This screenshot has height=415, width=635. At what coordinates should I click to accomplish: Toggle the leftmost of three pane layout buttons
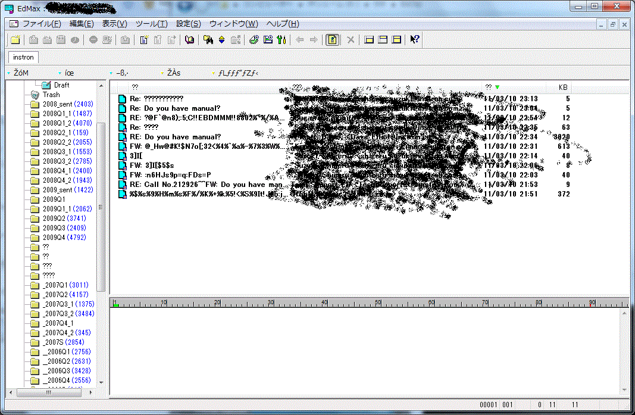click(x=369, y=40)
